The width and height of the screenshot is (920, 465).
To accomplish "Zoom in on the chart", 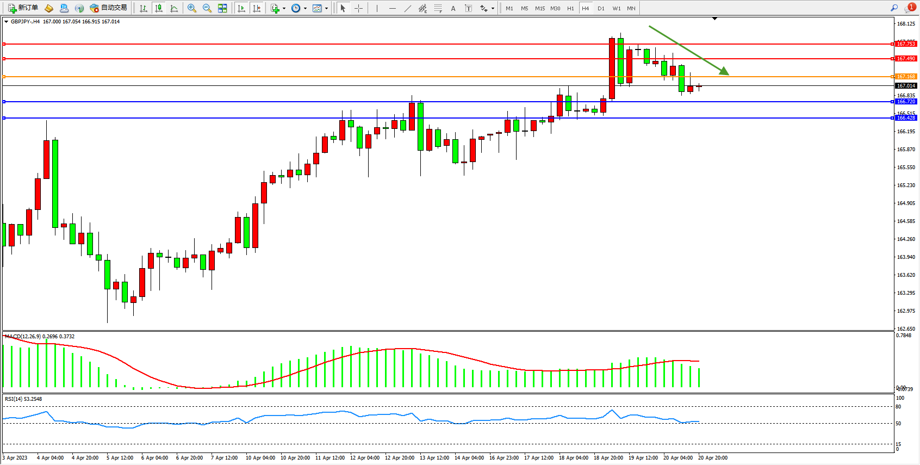I will (x=191, y=8).
